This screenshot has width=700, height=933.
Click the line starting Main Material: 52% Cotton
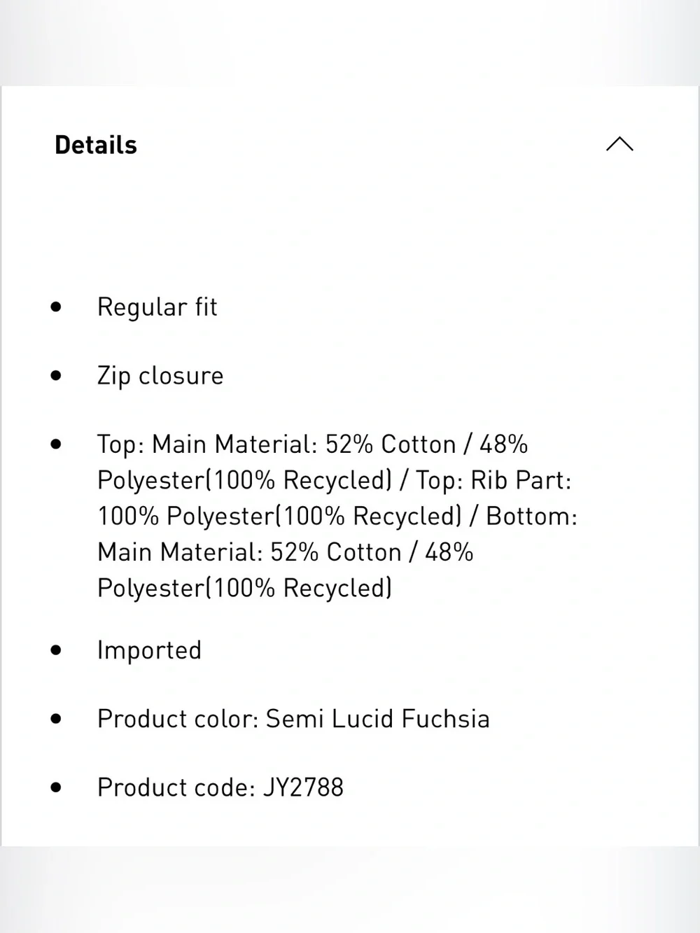pos(286,552)
